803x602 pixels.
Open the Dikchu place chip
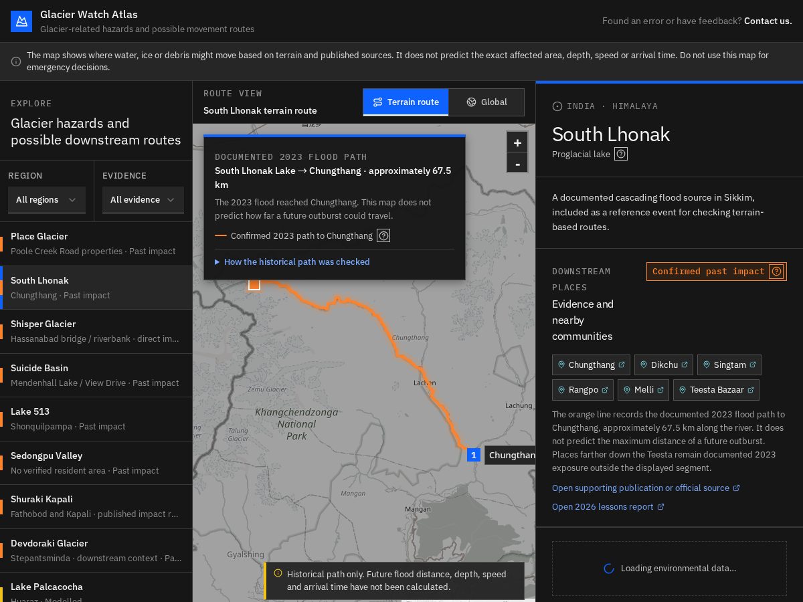(664, 365)
